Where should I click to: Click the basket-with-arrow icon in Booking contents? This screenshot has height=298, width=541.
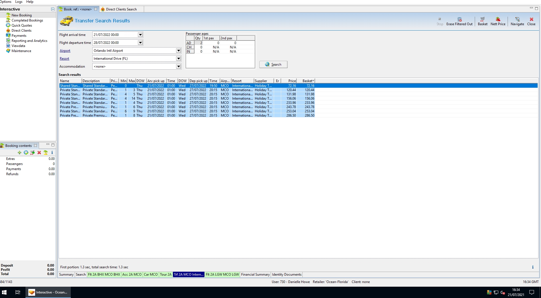click(33, 153)
